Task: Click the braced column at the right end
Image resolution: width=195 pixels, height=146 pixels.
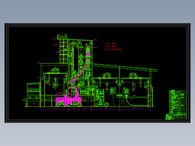Action: coord(150,96)
